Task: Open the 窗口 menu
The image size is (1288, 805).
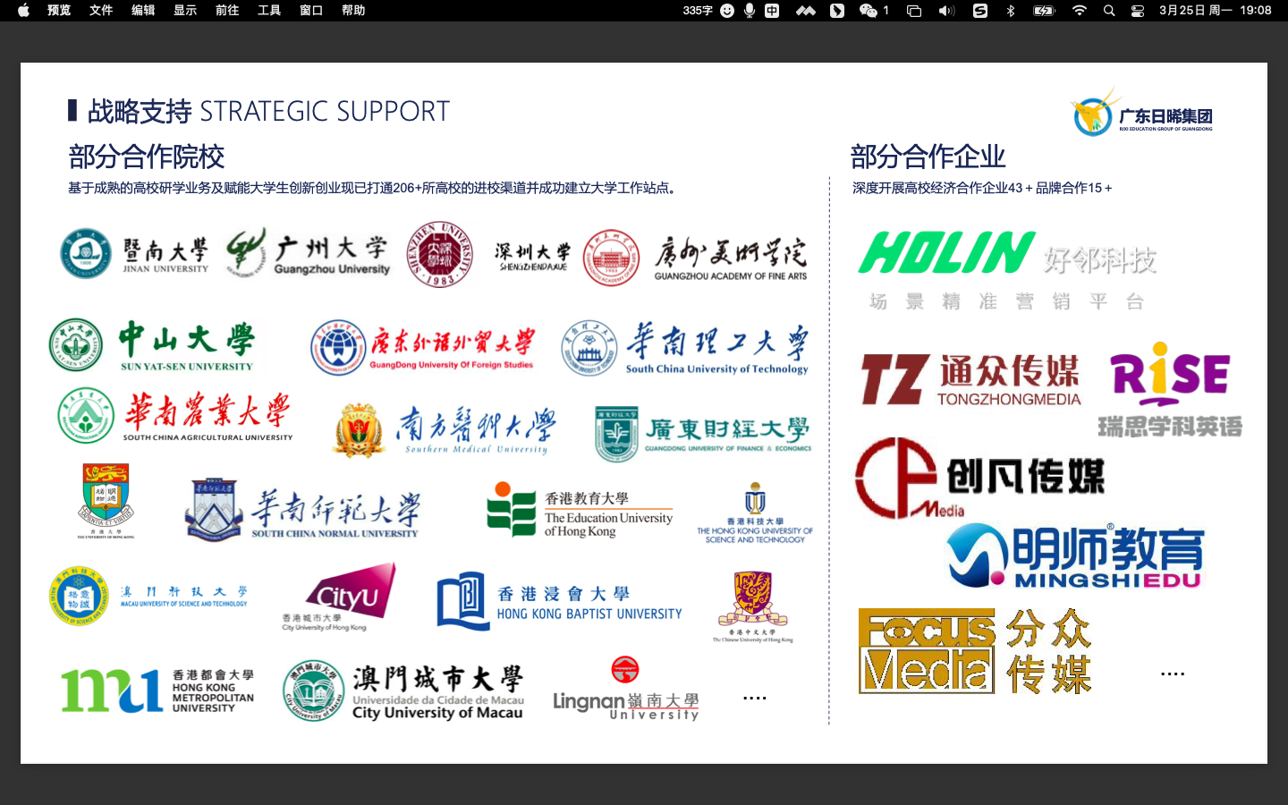Action: (311, 11)
